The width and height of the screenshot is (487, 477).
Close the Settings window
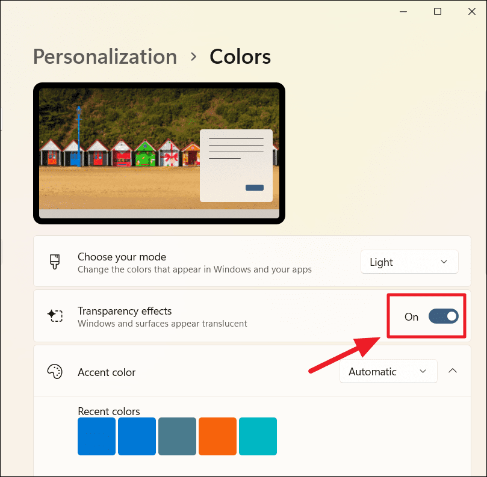[472, 11]
